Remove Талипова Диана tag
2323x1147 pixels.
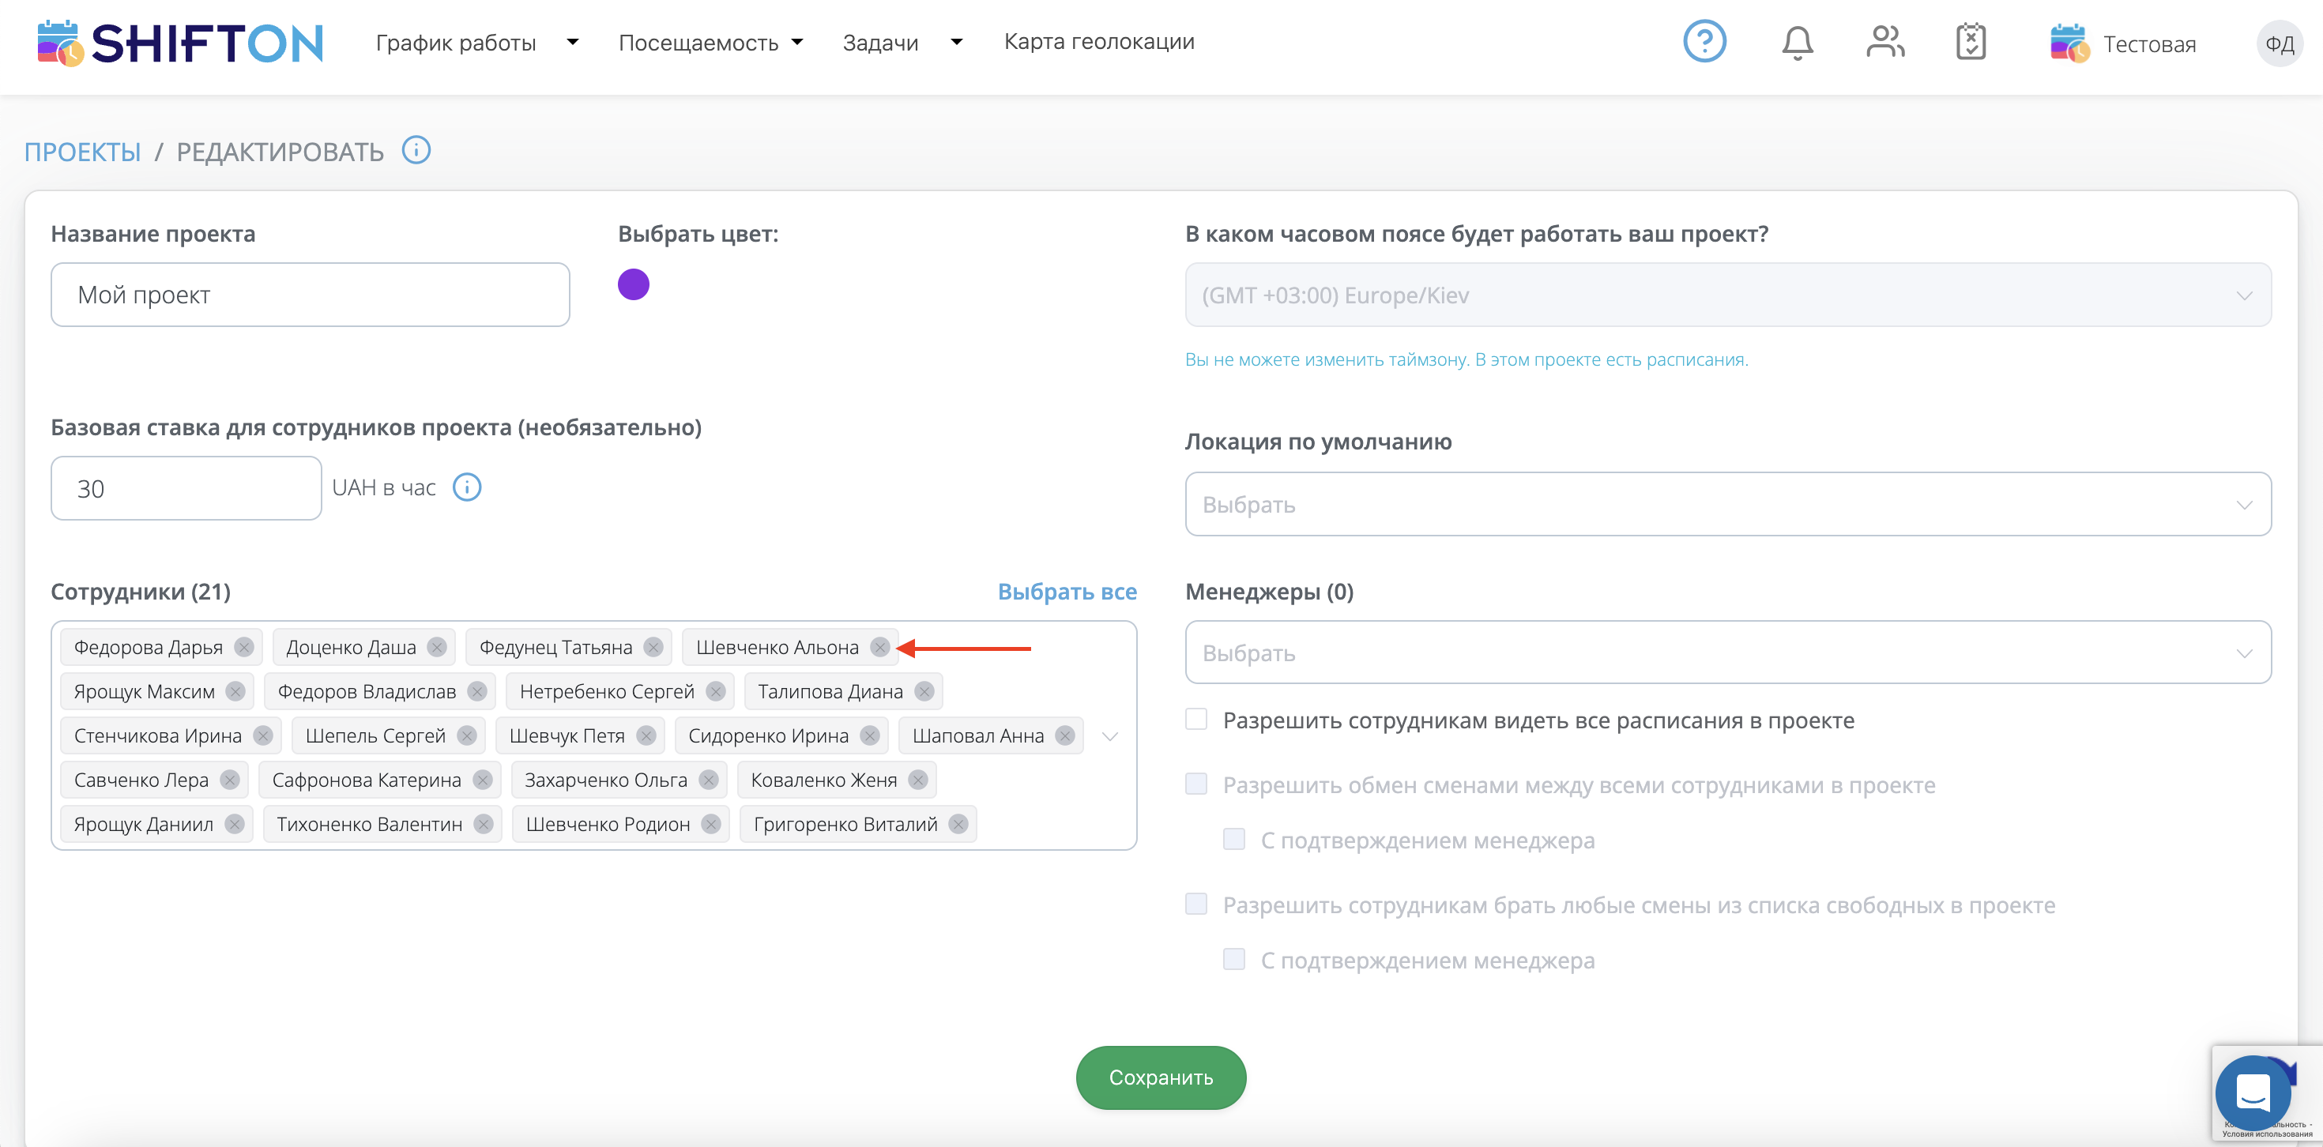pos(924,692)
